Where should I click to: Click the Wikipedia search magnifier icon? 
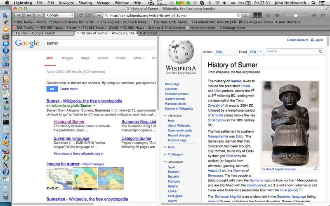(320, 51)
